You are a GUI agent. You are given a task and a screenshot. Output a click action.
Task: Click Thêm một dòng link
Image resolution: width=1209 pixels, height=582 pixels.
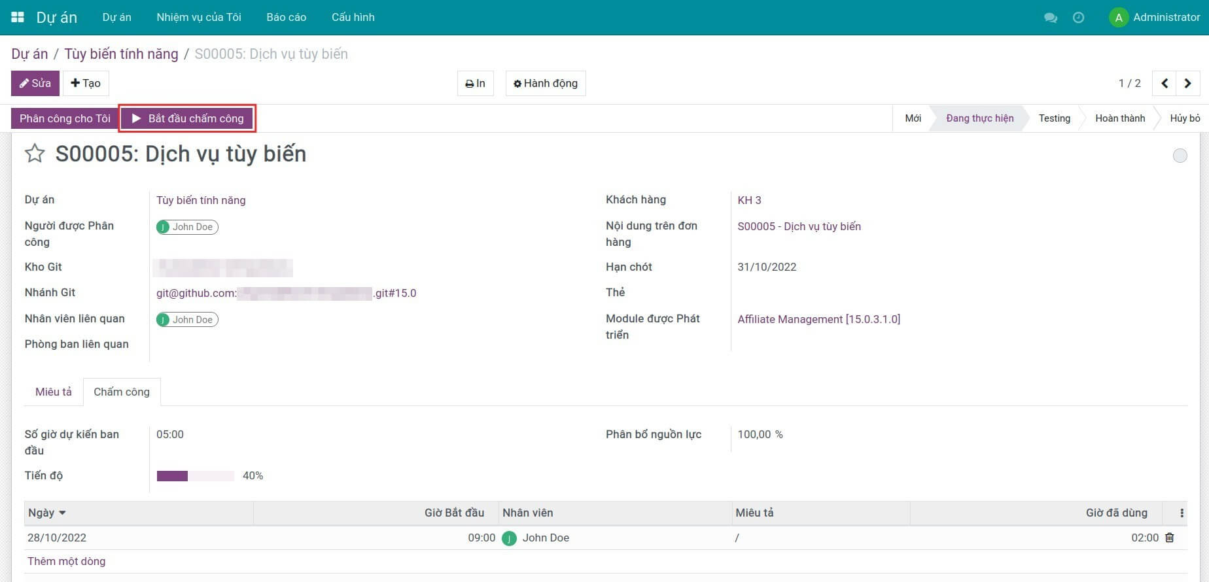(x=66, y=561)
